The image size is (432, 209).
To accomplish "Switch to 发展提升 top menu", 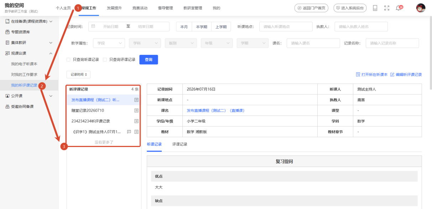I will tap(114, 8).
